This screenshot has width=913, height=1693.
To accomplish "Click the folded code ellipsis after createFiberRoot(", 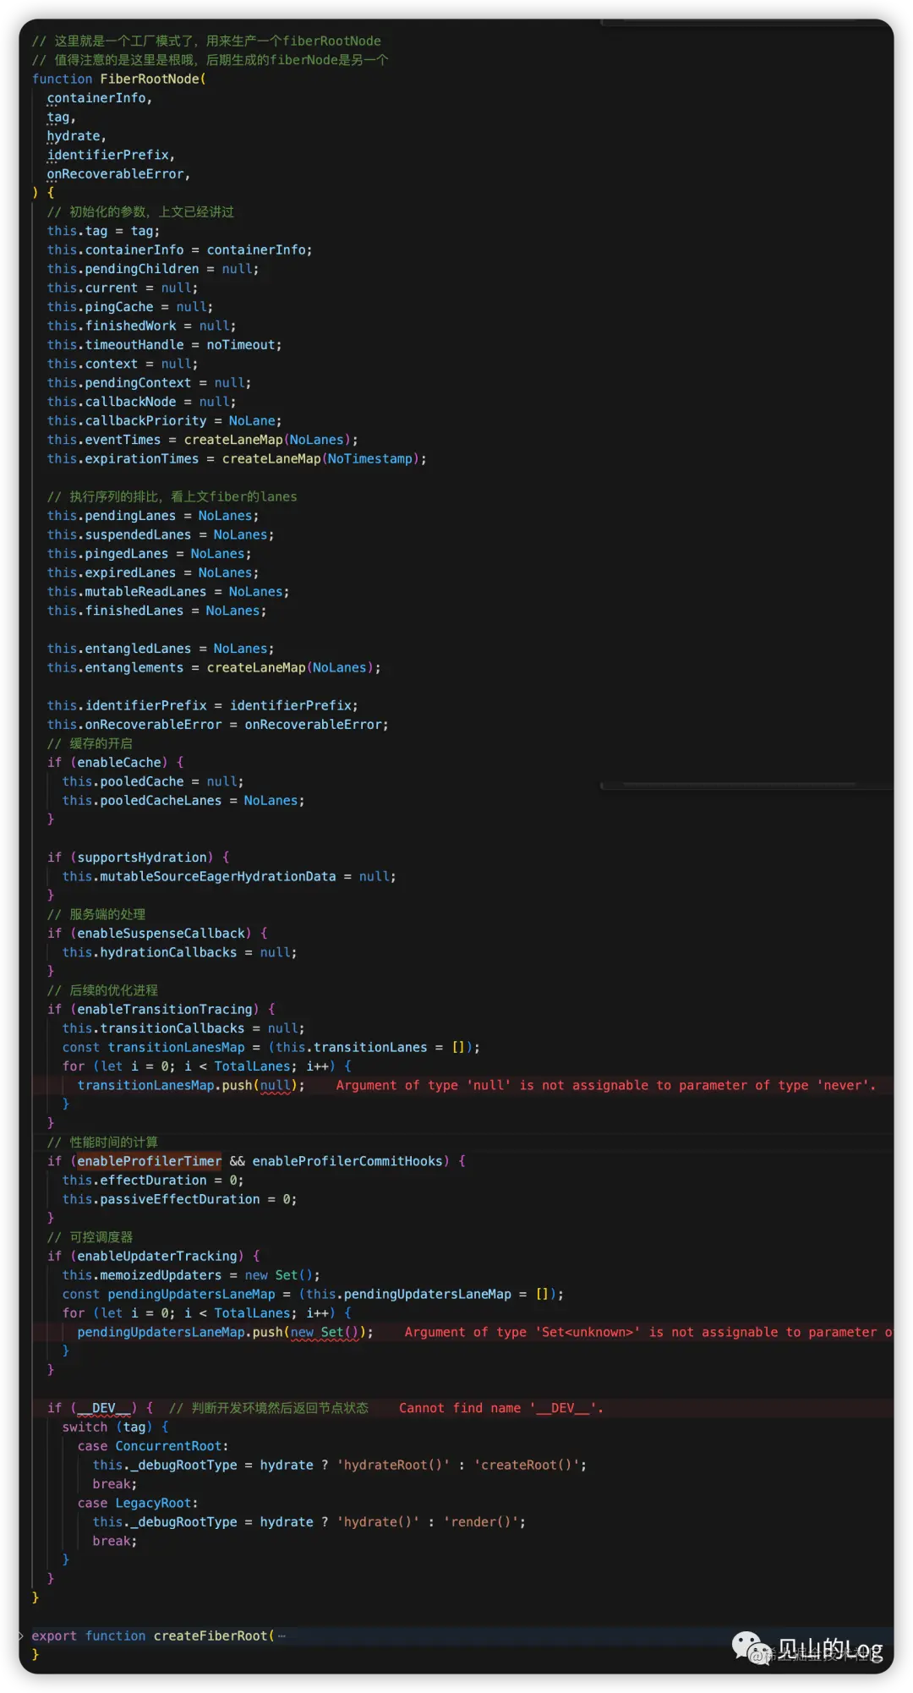I will point(282,1636).
